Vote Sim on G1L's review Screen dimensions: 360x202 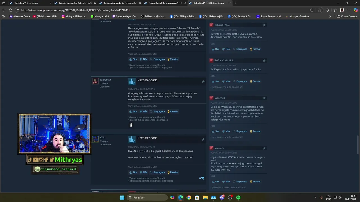[133, 173]
